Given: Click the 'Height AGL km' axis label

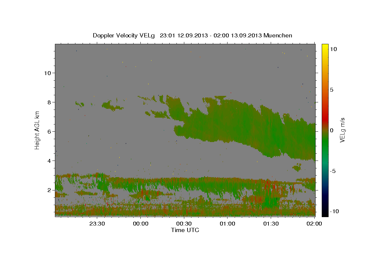Looking at the screenshot, I should click(x=37, y=130).
